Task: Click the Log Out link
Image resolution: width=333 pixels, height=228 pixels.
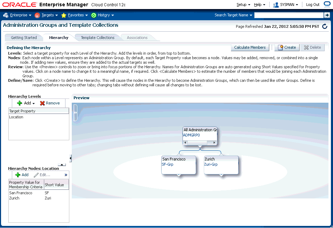Action: click(x=312, y=5)
